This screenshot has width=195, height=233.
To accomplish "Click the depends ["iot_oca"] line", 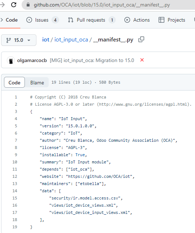I will pos(67,169).
